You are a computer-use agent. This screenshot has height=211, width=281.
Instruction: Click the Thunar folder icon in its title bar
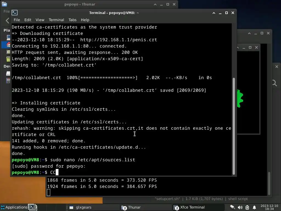(x=4, y=4)
